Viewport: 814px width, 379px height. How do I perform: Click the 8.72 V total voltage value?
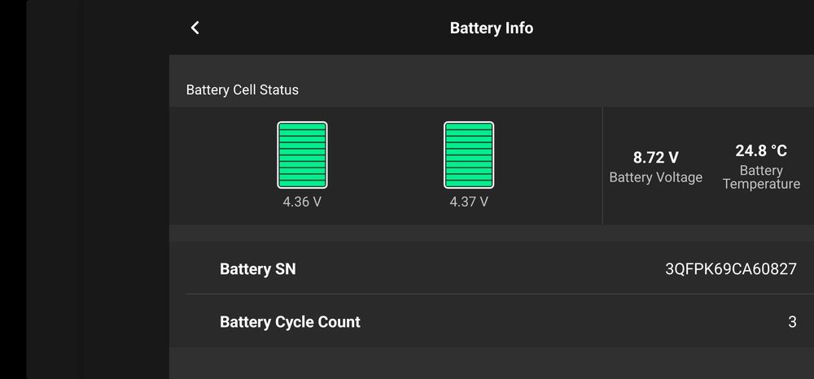coord(655,158)
